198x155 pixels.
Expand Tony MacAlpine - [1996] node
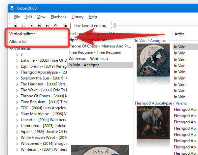coord(17,114)
